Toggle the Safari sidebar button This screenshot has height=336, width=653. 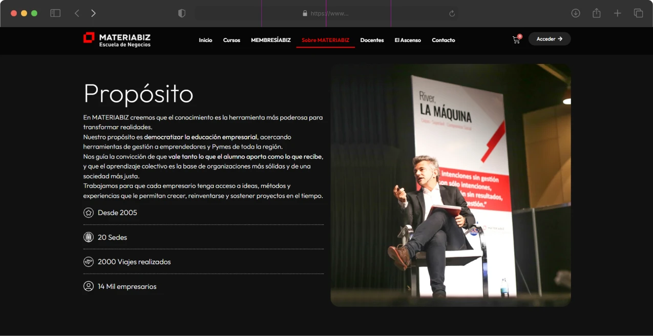pos(55,13)
